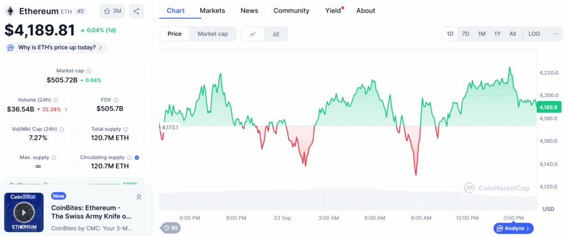Click the 7.27% Vol/Mkt Cap value
568x236 pixels.
click(38, 138)
